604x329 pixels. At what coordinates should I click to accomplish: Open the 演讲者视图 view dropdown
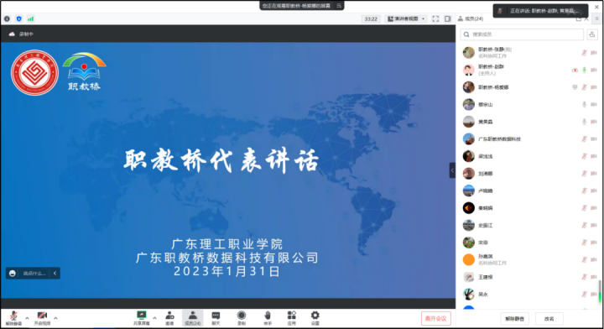coord(406,18)
